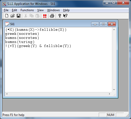Print the document using the printer icon

[x=52, y=16]
